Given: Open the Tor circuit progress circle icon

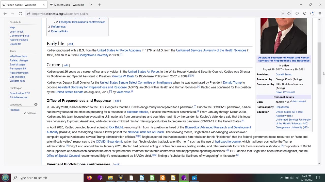Looking at the screenshot, I should pyautogui.click(x=312, y=14).
